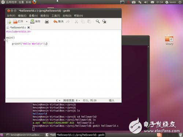Click the cut scissors icon
183x137 pixels.
76,22
